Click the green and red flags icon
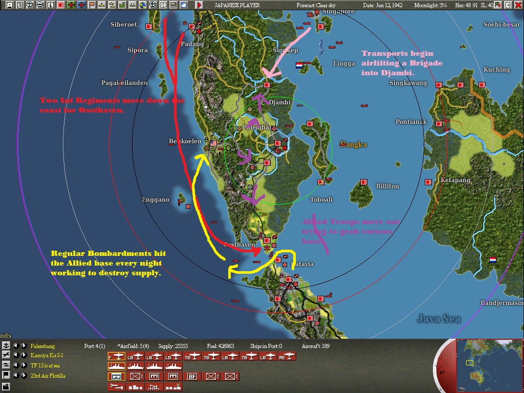 [497, 5]
